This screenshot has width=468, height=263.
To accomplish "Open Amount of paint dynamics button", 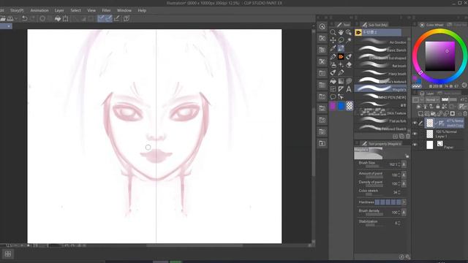I will coord(404,175).
